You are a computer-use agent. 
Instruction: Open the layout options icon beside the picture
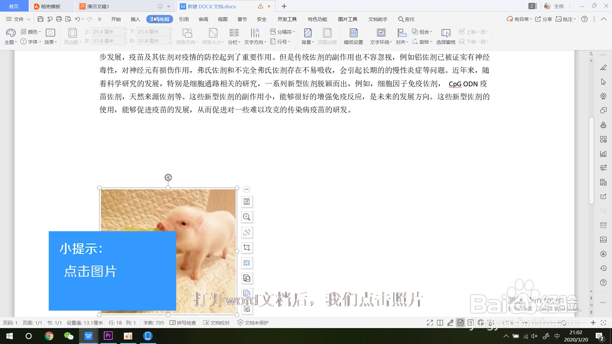tap(247, 202)
